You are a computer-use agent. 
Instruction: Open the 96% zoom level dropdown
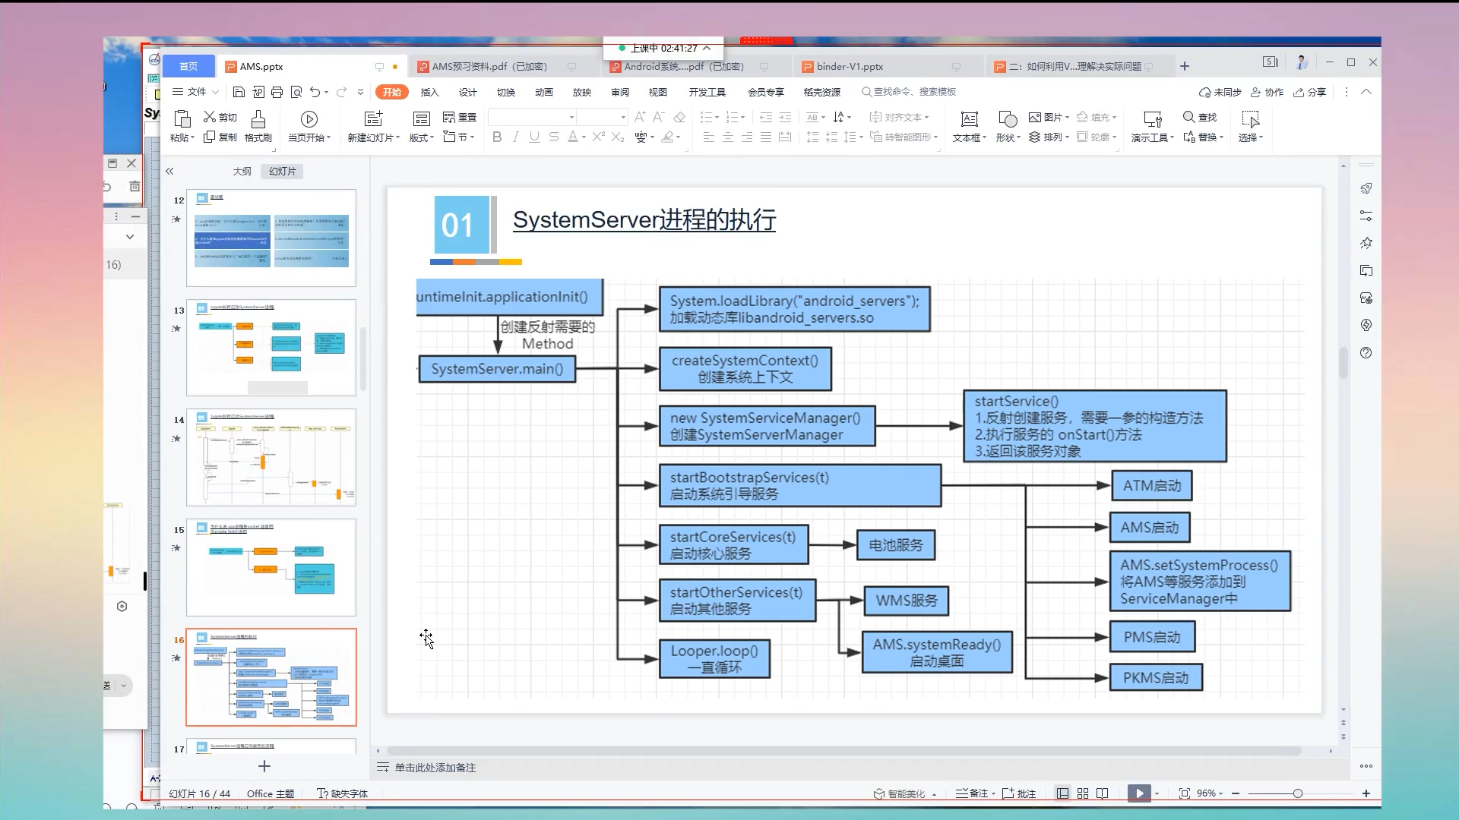click(1209, 793)
